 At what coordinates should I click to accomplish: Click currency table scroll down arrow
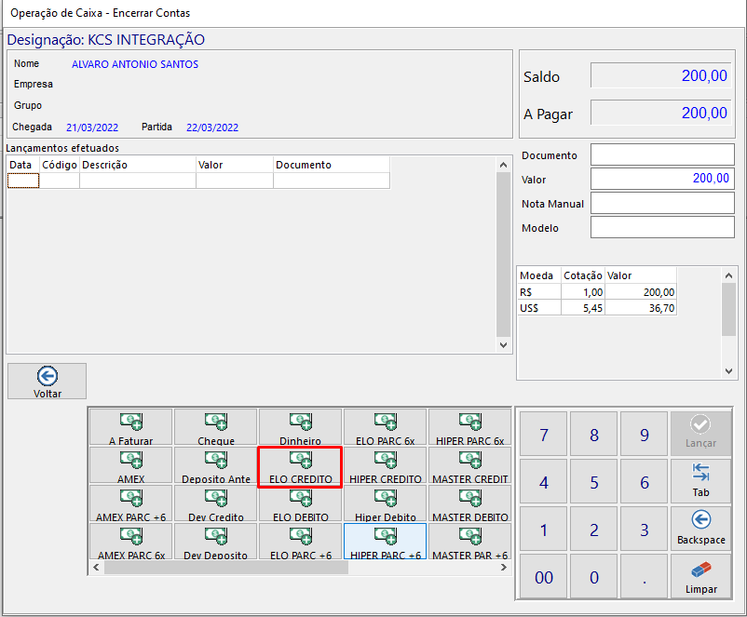pos(728,371)
